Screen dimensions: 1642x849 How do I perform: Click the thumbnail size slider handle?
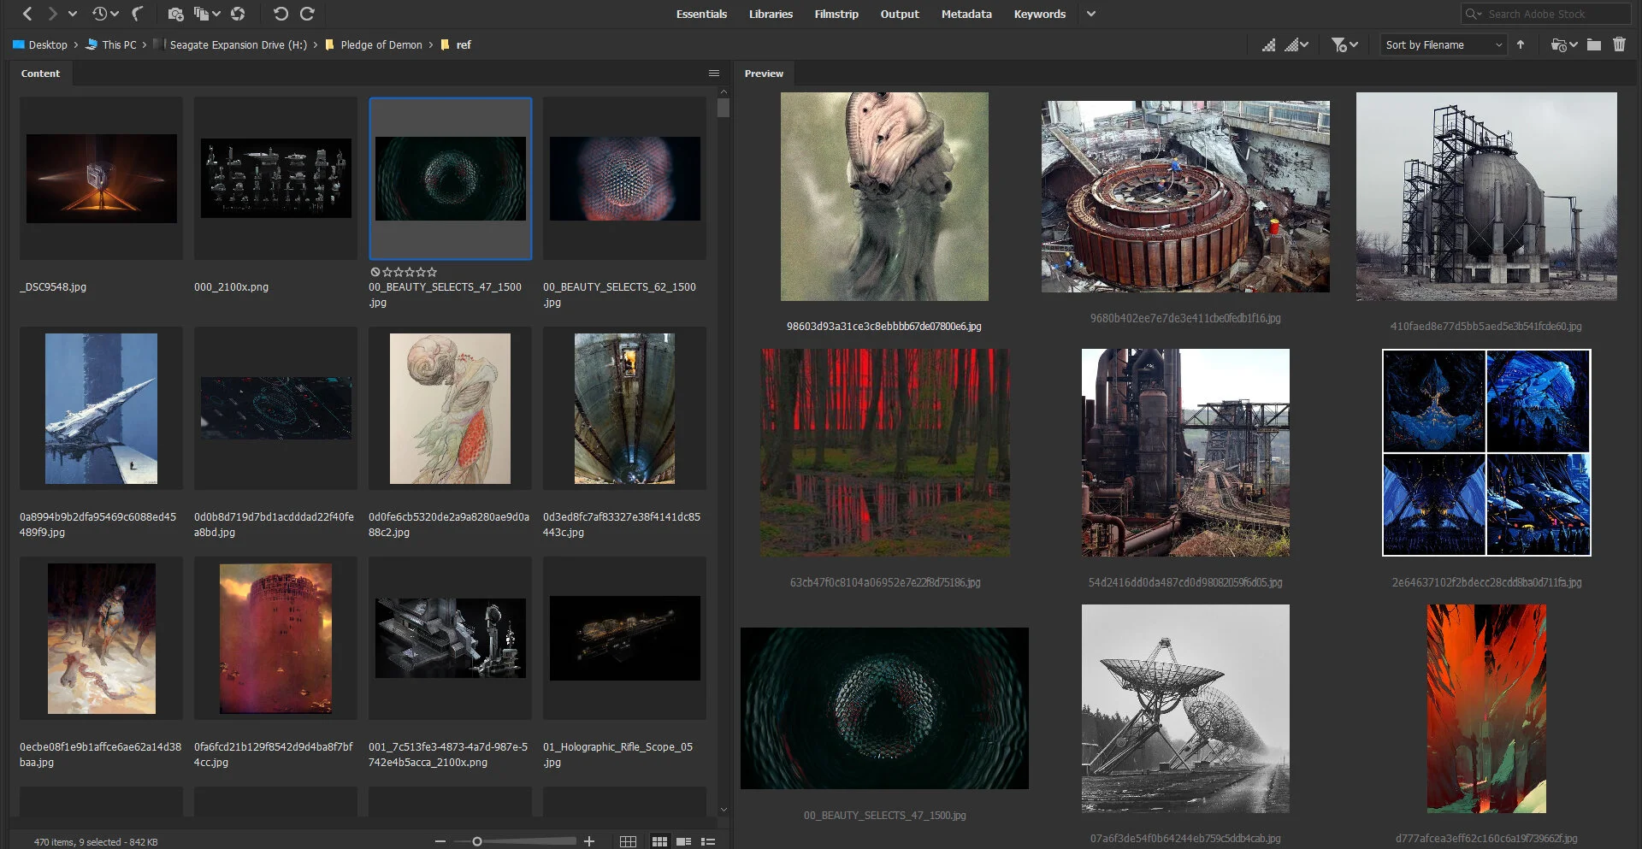[x=477, y=841]
